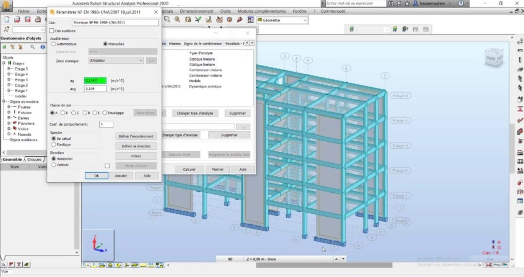Switch to Signe de la combinaison tab
The height and width of the screenshot is (277, 524).
tap(203, 43)
